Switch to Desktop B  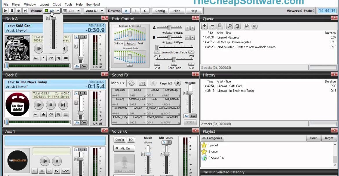(x=135, y=11)
